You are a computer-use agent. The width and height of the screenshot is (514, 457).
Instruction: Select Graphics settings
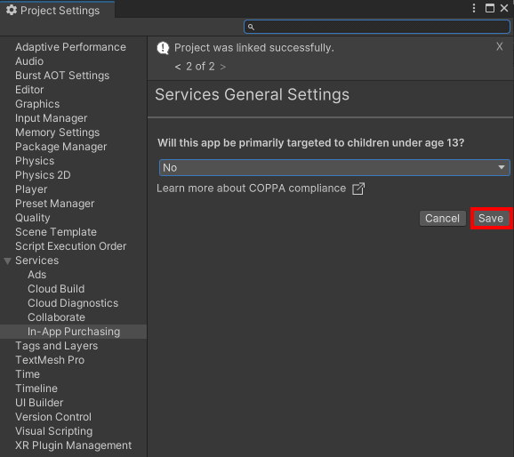pos(37,104)
